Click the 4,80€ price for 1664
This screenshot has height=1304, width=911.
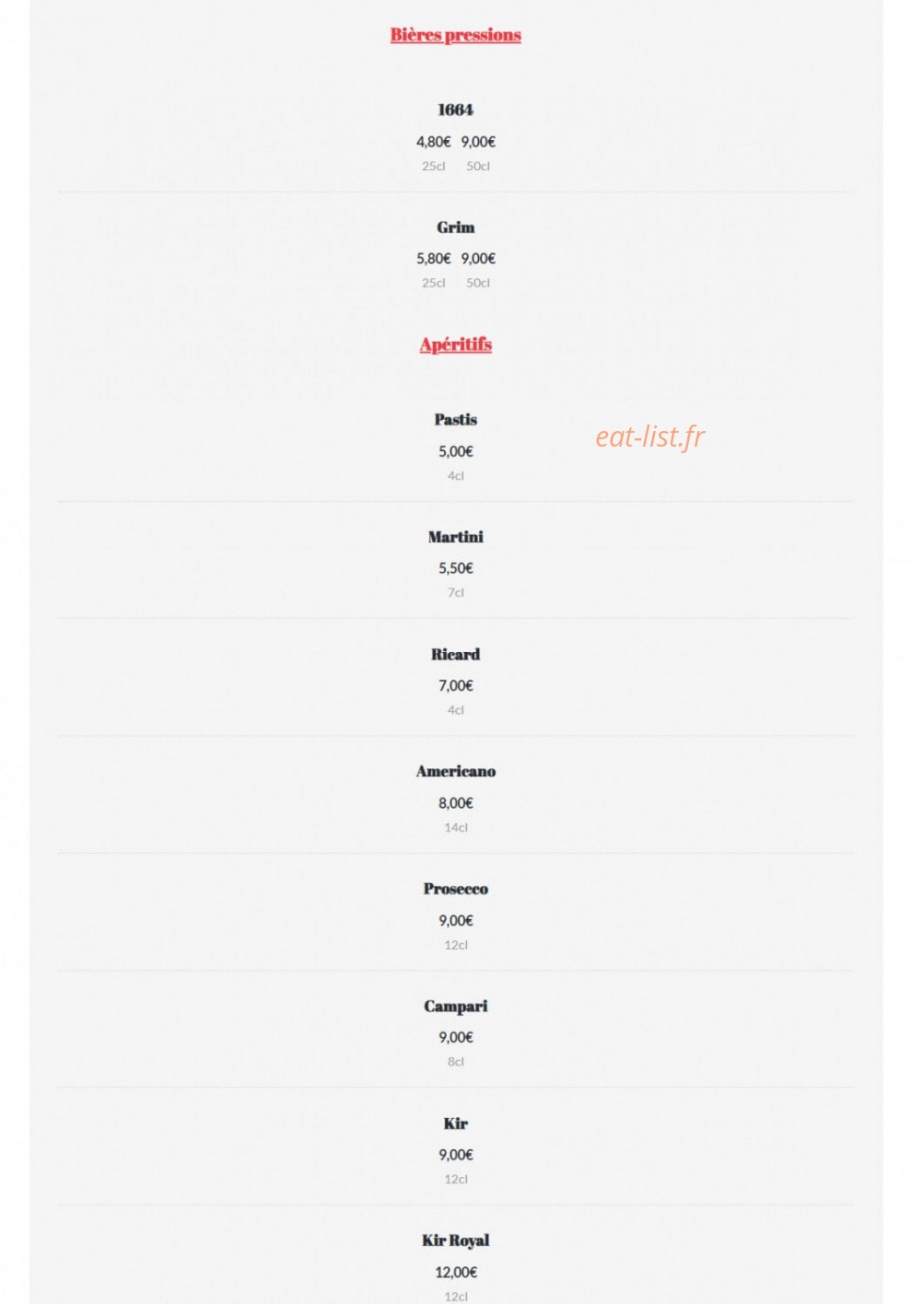(433, 142)
